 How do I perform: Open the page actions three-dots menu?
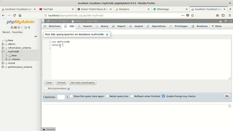coord(183,15)
